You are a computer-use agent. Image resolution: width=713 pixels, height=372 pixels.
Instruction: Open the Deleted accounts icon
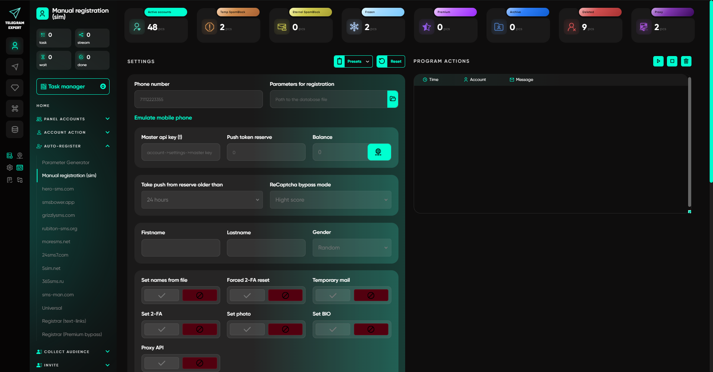[572, 27]
